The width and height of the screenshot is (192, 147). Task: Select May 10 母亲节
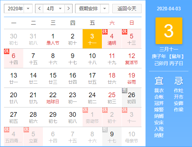pos(132,137)
